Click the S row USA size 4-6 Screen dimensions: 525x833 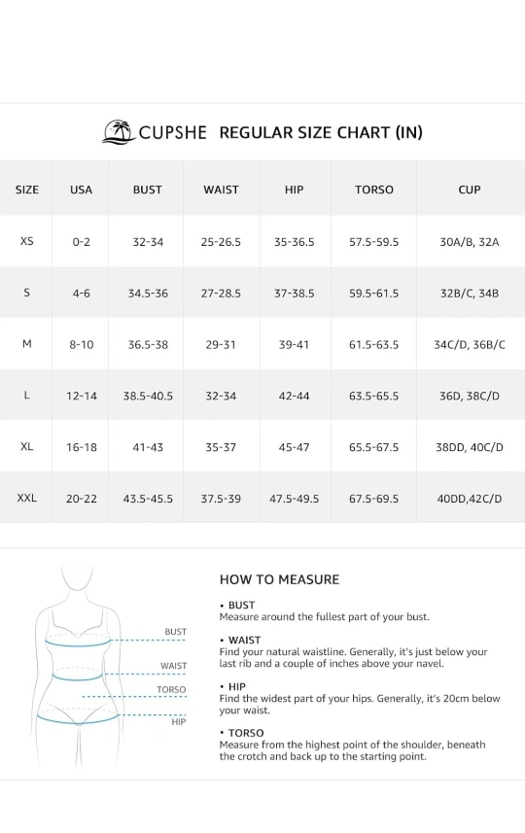82,294
